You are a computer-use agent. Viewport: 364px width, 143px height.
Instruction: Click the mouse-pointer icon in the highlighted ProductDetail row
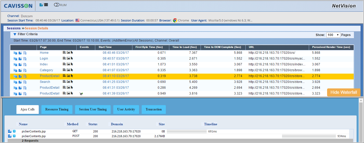72,76
